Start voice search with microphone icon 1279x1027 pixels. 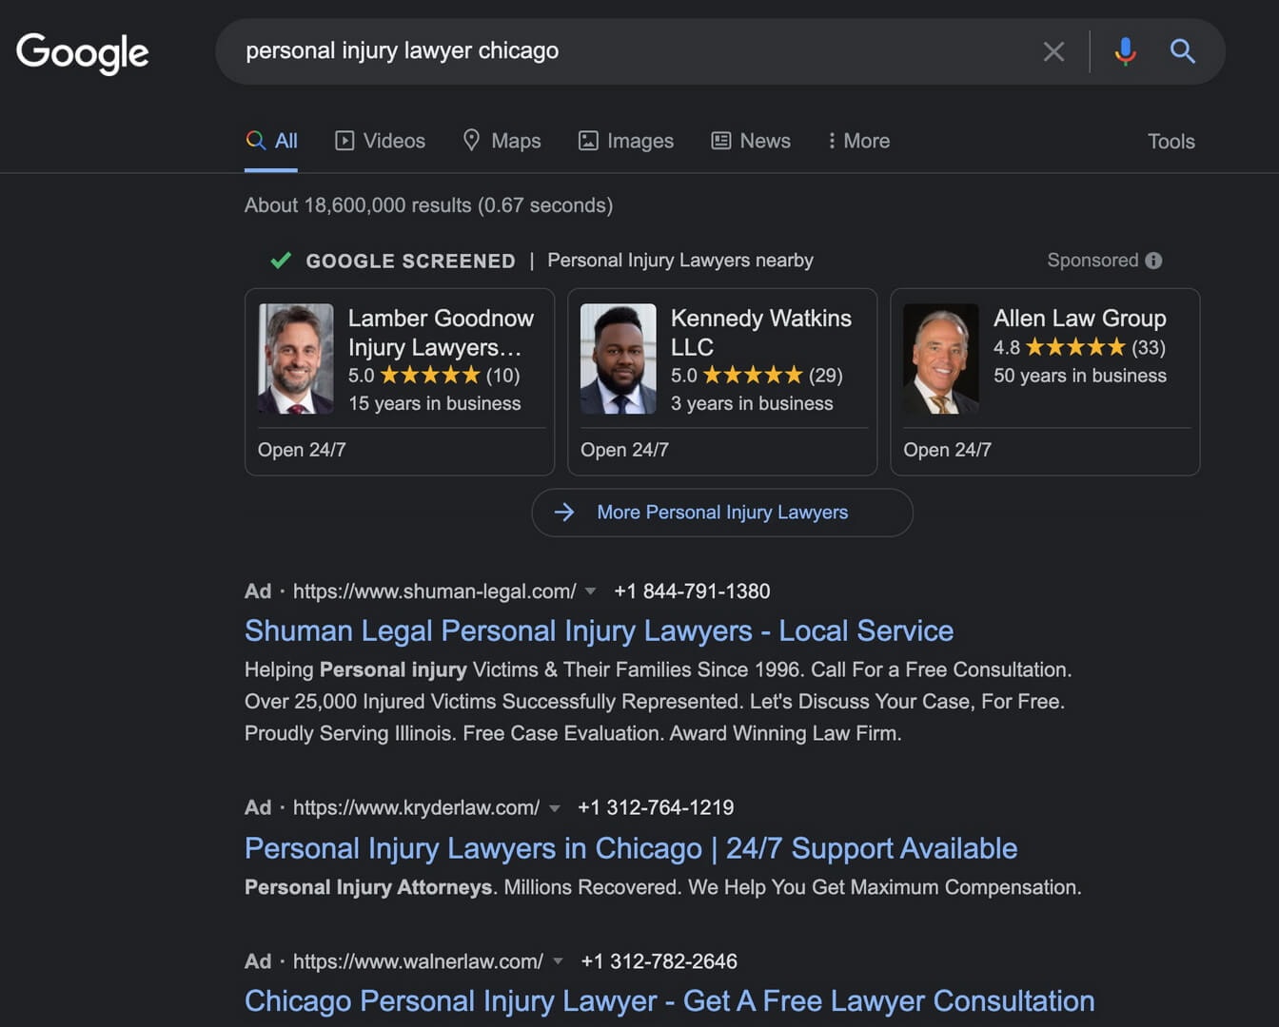[1125, 51]
